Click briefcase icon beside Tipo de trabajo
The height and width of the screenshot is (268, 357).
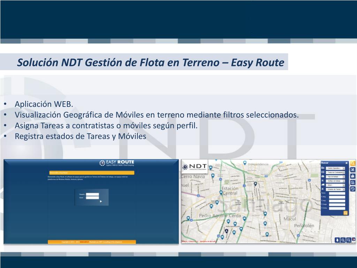pos(323,176)
